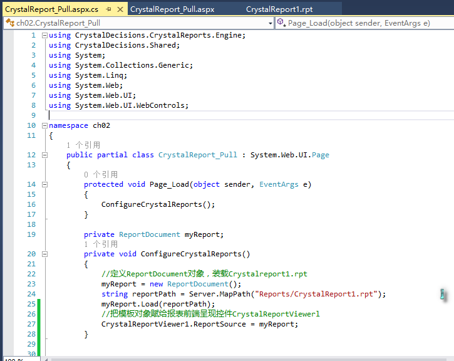454x361 pixels.
Task: Click the ReportDocument type in line 19
Action: [150, 234]
